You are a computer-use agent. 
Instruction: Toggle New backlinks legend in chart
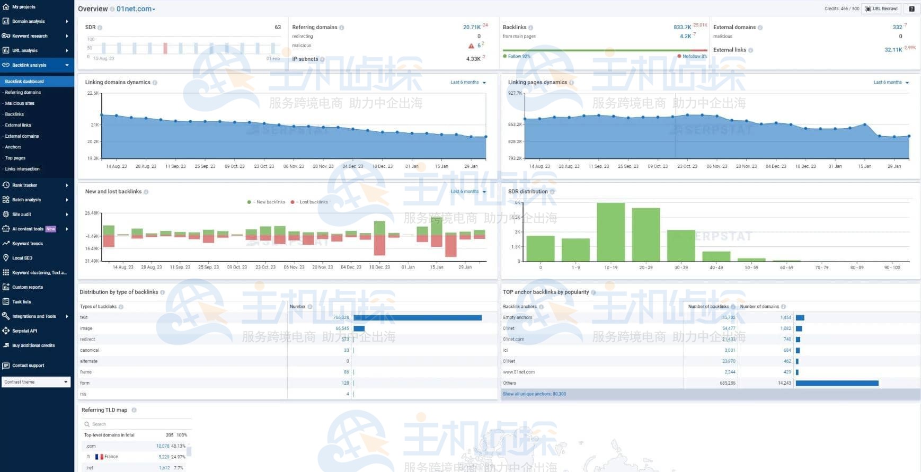(x=267, y=202)
